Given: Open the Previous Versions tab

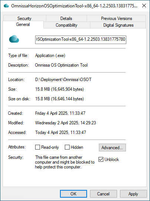Looking at the screenshot, I should point(116,19).
